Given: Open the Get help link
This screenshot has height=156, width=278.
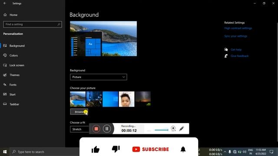Looking at the screenshot, I should pyautogui.click(x=236, y=49).
